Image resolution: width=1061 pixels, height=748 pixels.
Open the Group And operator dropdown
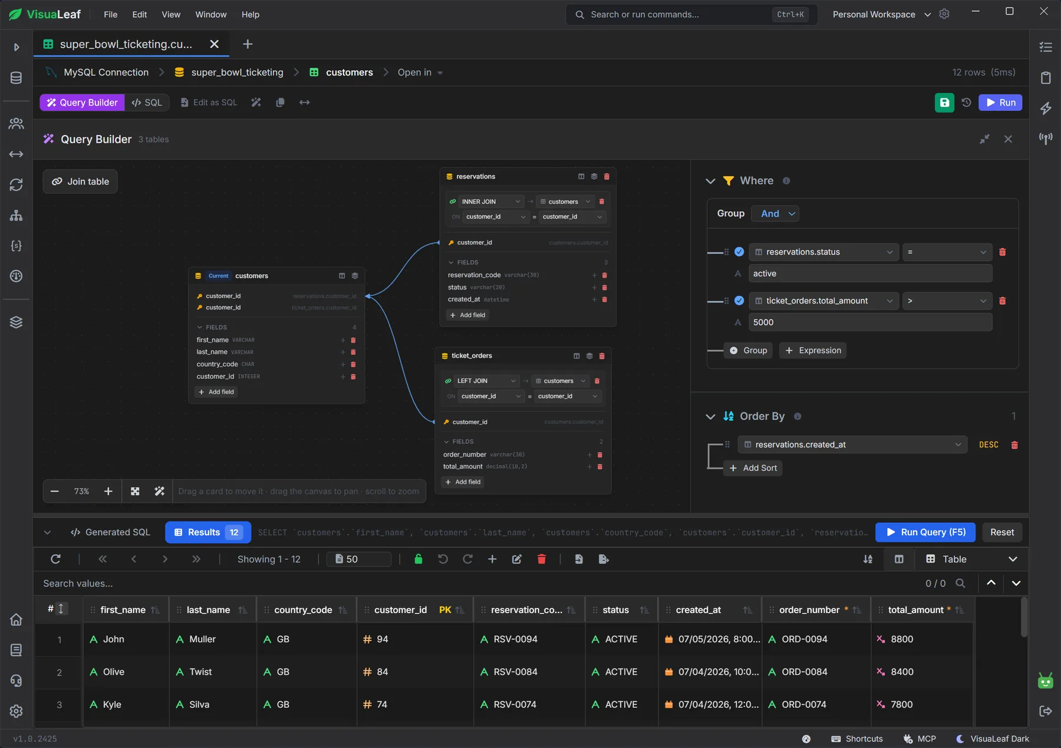(x=775, y=214)
